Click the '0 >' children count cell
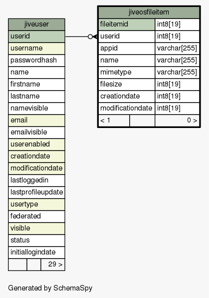209x298 pixels. [x=177, y=120]
